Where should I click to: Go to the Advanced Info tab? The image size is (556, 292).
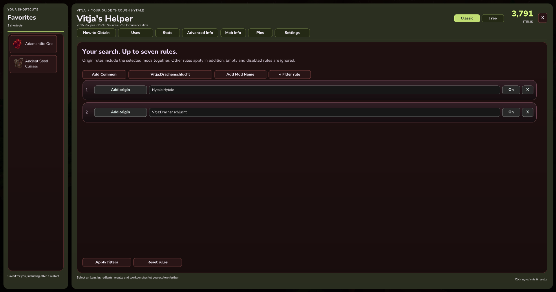tap(200, 33)
